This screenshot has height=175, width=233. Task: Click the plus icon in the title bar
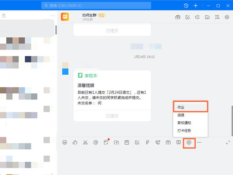coord(196,6)
